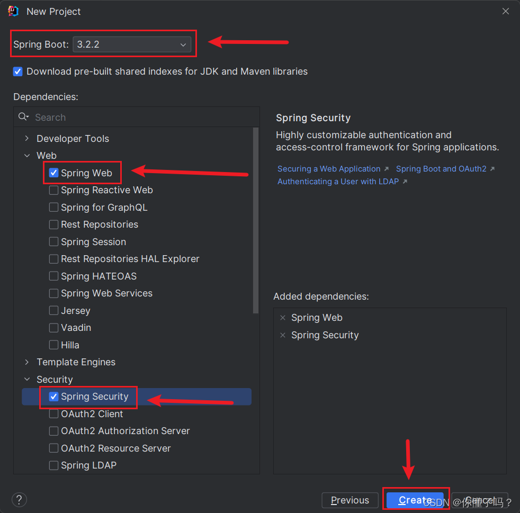Click the external-link arrow beside Spring Boot and OAuth2
This screenshot has height=513, width=520.
[x=491, y=168]
